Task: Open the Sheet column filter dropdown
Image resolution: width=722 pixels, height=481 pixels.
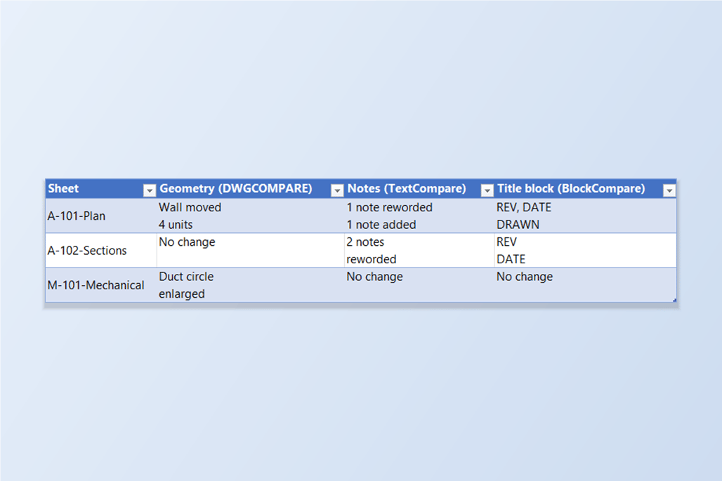Action: 149,190
